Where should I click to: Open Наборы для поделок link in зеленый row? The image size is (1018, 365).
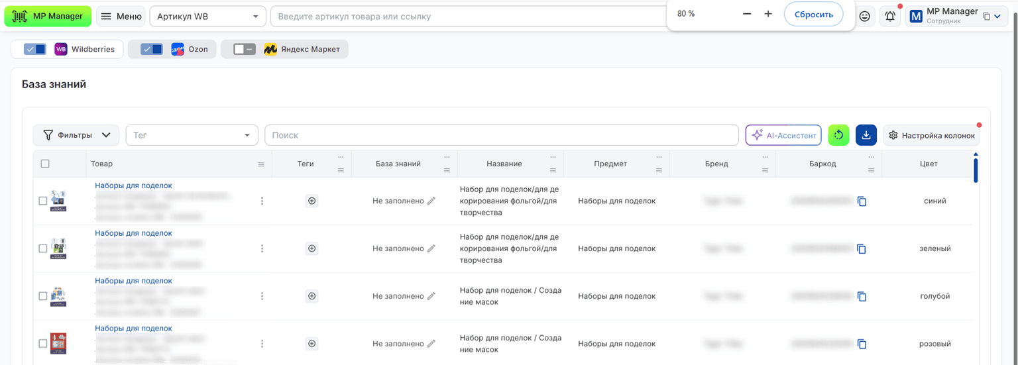coord(133,233)
